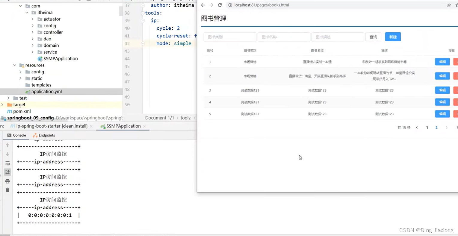Screen dimensions: 458x236
Task: Toggle the fold marker at line 42
Action: (143, 43)
